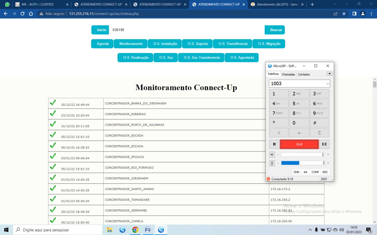
Task: Bookmark this page with the star icon
Action: [x=344, y=14]
